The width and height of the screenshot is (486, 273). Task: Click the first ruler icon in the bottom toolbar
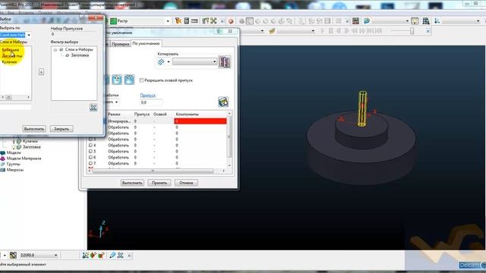tap(86, 256)
